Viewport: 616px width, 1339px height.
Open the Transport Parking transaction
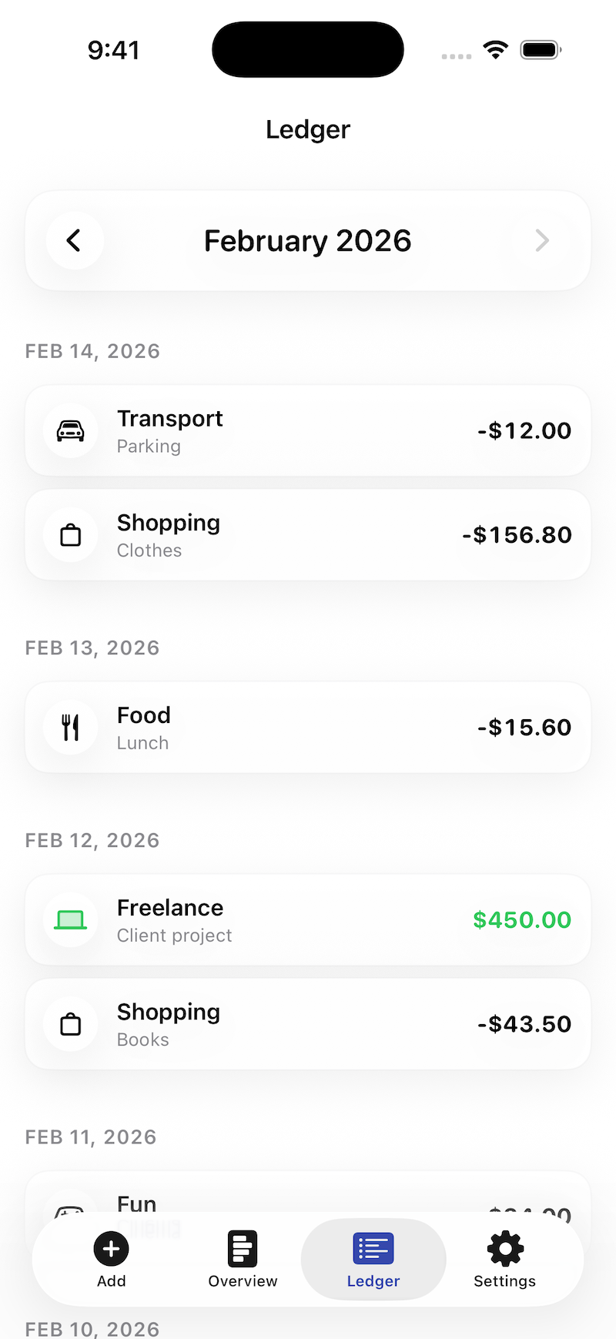point(308,431)
